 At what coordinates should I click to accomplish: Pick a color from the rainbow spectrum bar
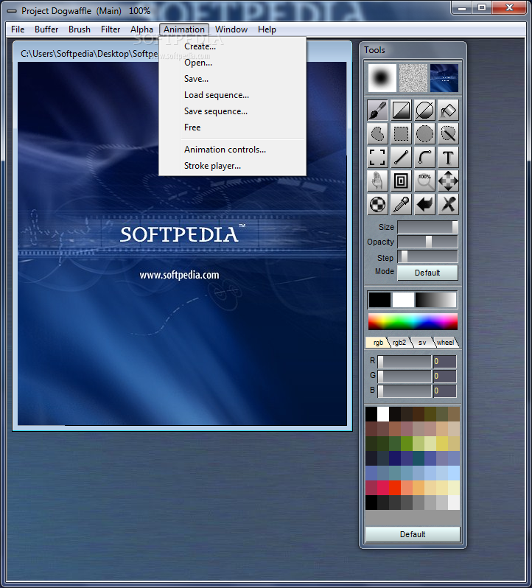click(413, 321)
